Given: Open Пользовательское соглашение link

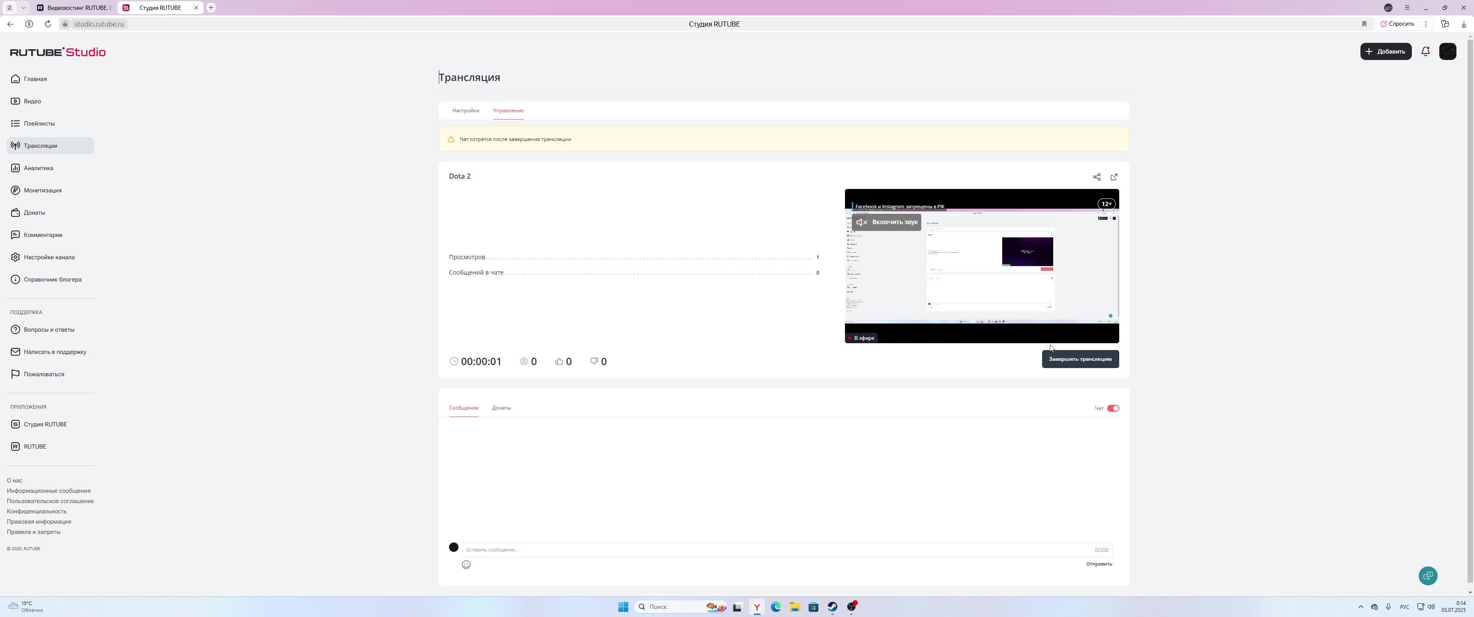Looking at the screenshot, I should pos(51,501).
